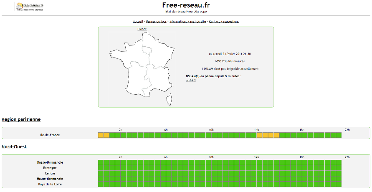Open Informations / mal du site link
The height and width of the screenshot is (192, 372).
(187, 21)
